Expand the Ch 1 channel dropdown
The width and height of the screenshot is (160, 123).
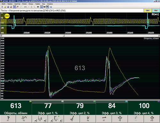tap(29, 7)
